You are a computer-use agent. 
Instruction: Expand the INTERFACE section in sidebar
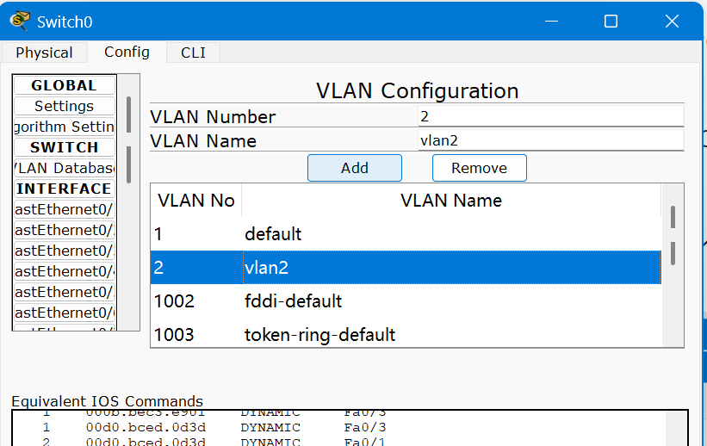(x=64, y=189)
